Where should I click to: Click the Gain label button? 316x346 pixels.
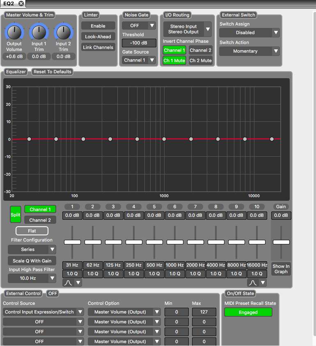(x=281, y=207)
